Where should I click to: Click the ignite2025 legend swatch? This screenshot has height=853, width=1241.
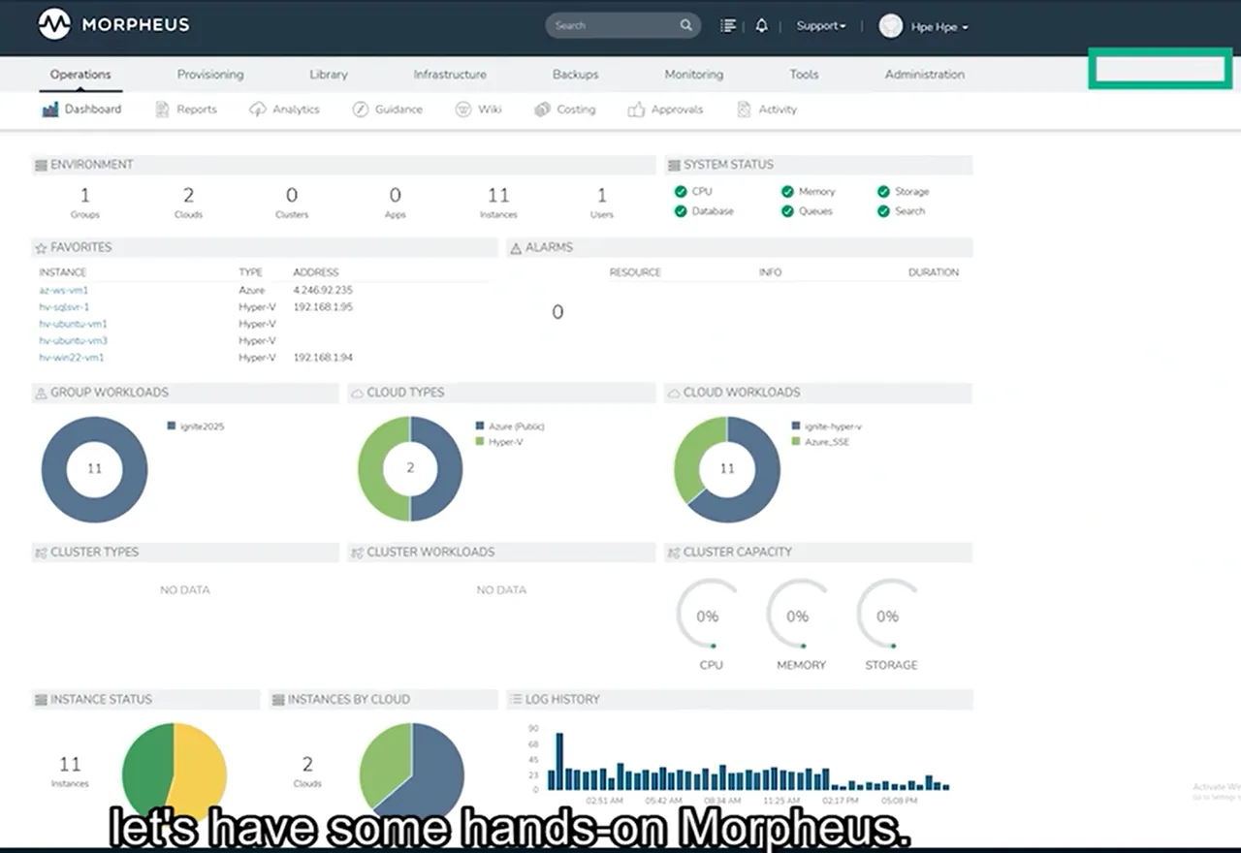point(172,426)
